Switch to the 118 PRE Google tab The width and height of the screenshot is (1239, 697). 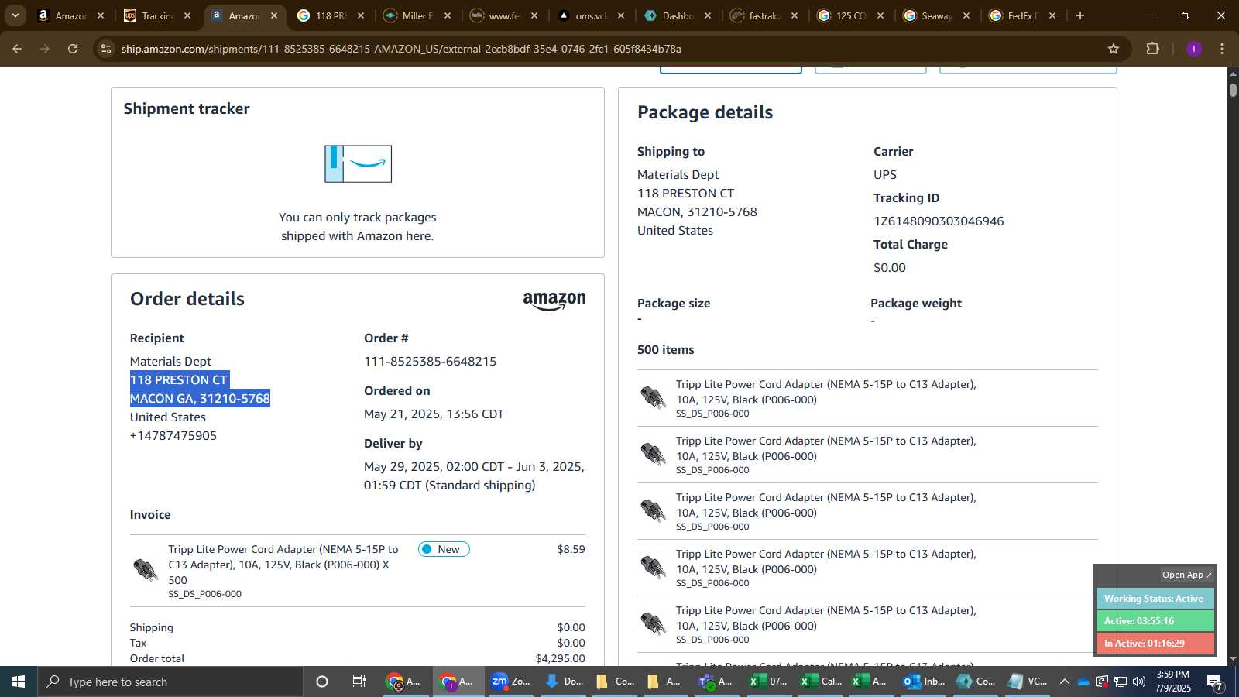tap(331, 15)
